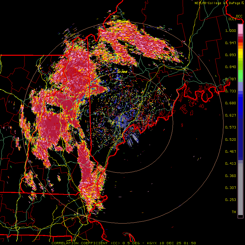
Task: Click the TH threshold label
Action: (234, 212)
